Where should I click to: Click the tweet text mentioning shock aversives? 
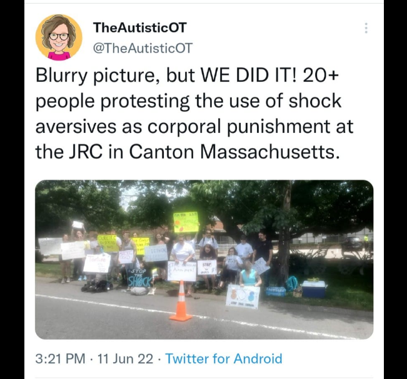[x=194, y=113]
